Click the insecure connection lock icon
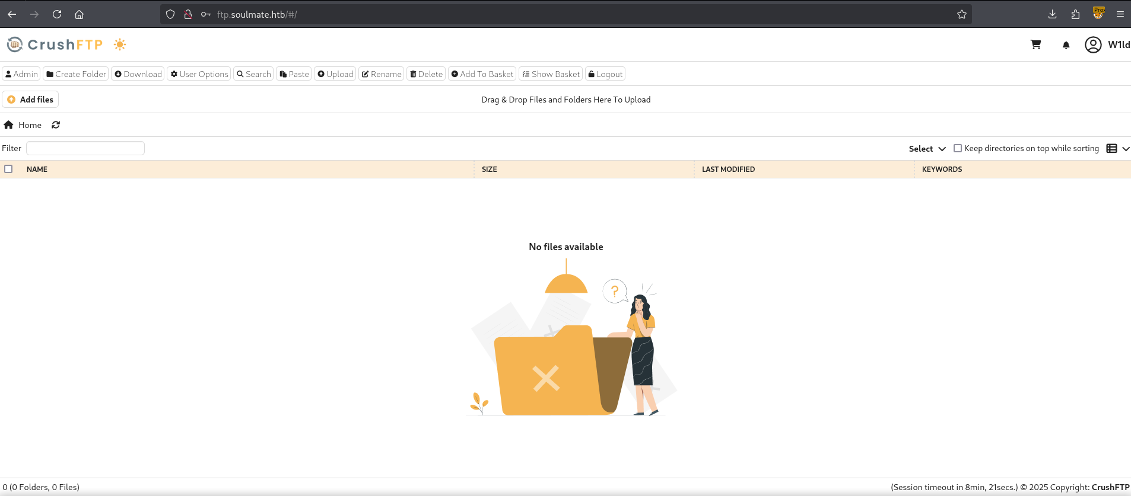This screenshot has height=496, width=1131. click(188, 14)
